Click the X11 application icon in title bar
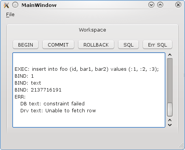 (6, 5)
